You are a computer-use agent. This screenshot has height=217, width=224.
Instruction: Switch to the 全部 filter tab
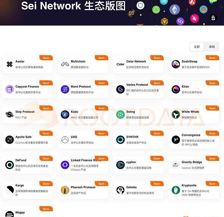click(x=197, y=47)
